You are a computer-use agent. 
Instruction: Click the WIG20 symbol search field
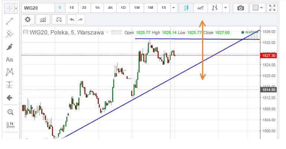(37, 8)
